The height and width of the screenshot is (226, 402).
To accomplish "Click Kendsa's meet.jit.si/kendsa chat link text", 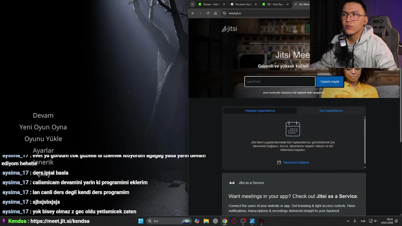I will [60, 221].
